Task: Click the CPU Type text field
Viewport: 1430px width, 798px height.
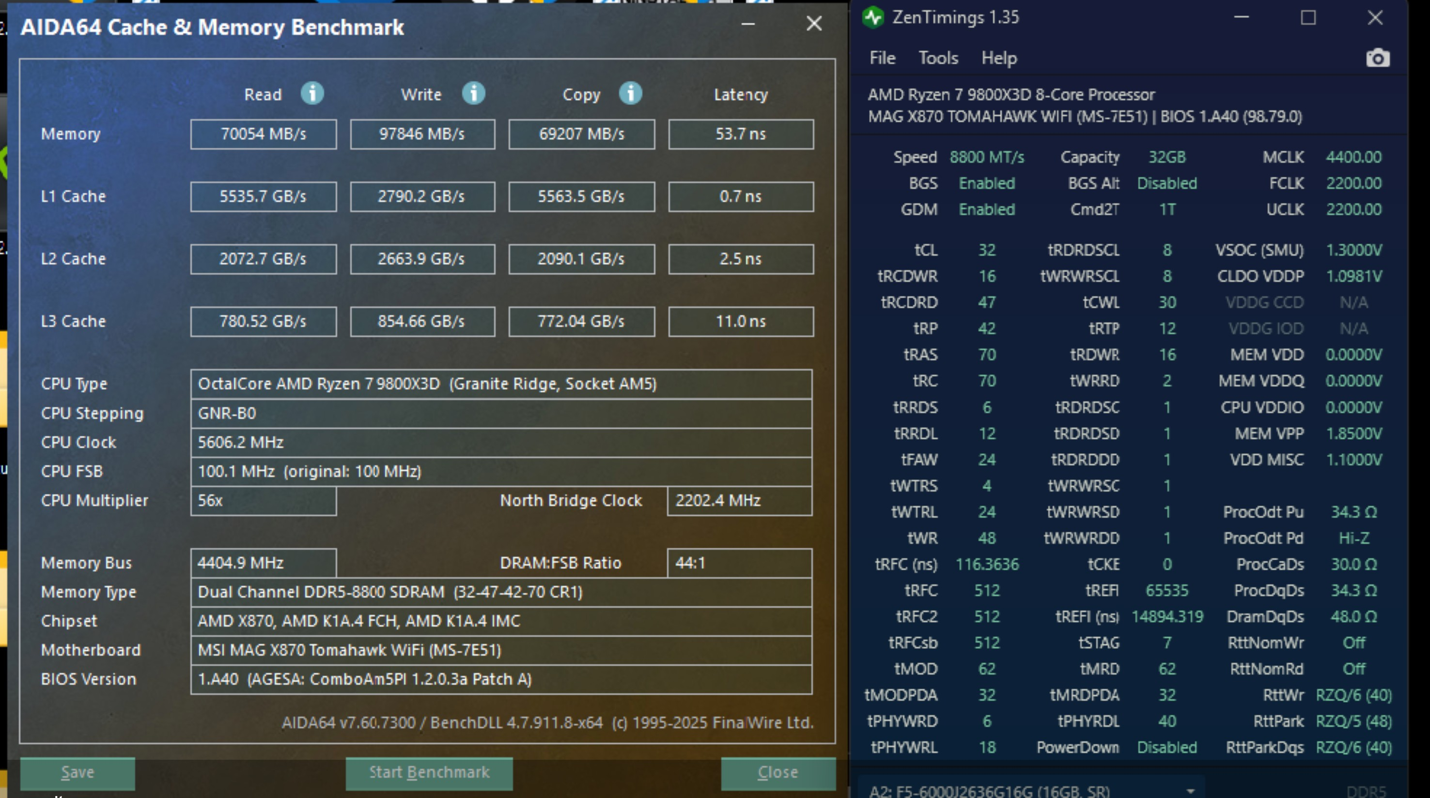Action: (501, 384)
